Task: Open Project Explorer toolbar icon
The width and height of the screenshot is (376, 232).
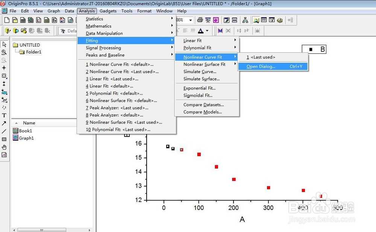Action: coord(256,20)
